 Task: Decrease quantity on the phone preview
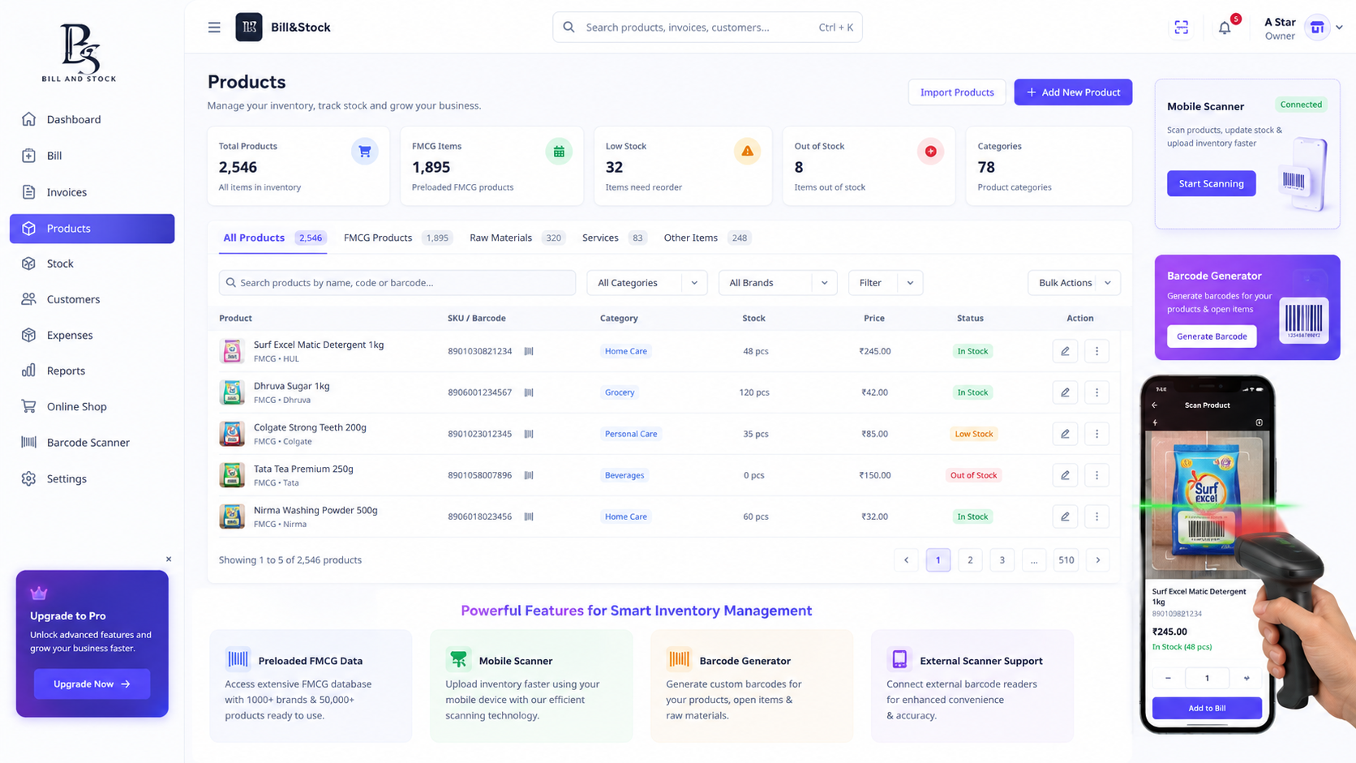point(1168,678)
